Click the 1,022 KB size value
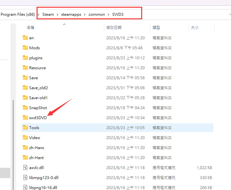Image resolution: width=231 pixels, height=190 pixels. [x=204, y=168]
